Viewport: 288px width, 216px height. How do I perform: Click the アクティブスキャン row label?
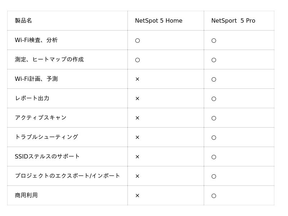(41, 118)
